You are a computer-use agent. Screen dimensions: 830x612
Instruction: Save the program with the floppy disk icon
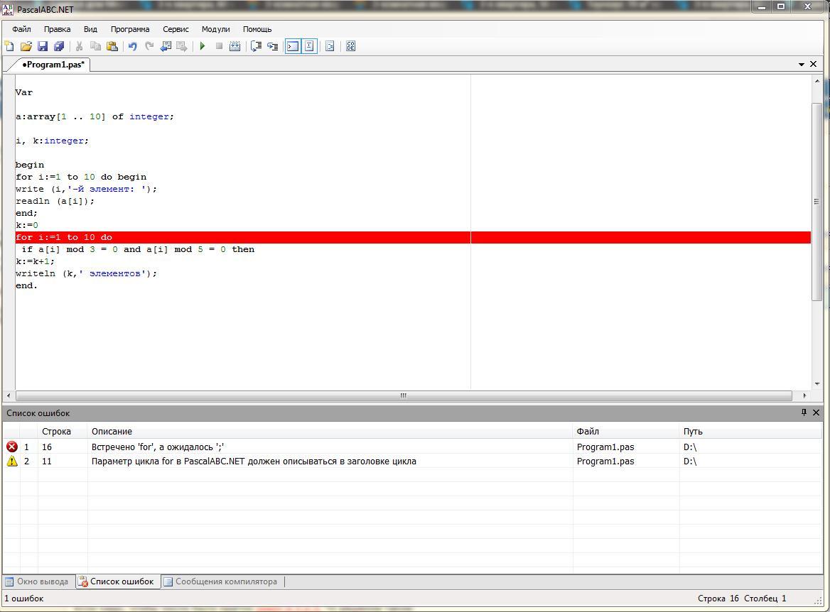point(43,46)
